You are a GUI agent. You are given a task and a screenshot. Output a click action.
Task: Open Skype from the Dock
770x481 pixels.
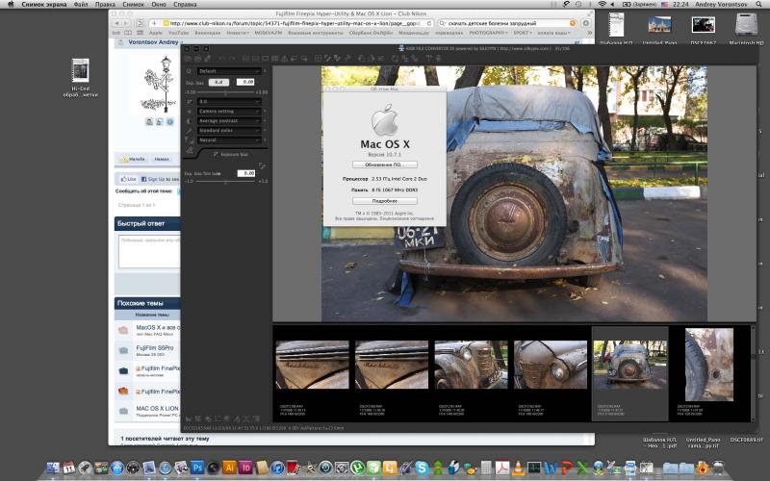422,468
